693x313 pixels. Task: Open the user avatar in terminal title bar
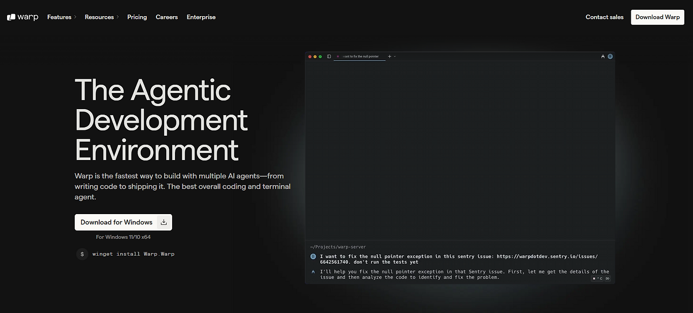[610, 56]
